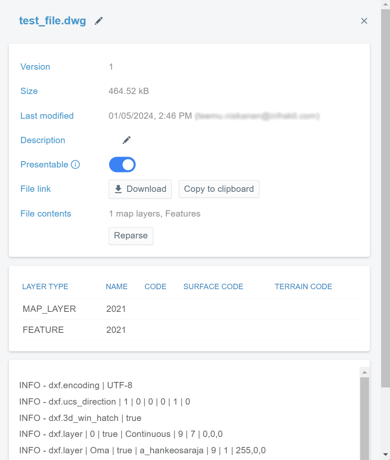Copy file link to clipboard
Viewport: 390px width, 460px height.
[x=219, y=189]
